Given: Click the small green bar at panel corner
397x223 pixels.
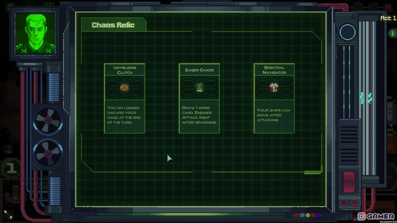Looking at the screenshot, I should point(313,172).
